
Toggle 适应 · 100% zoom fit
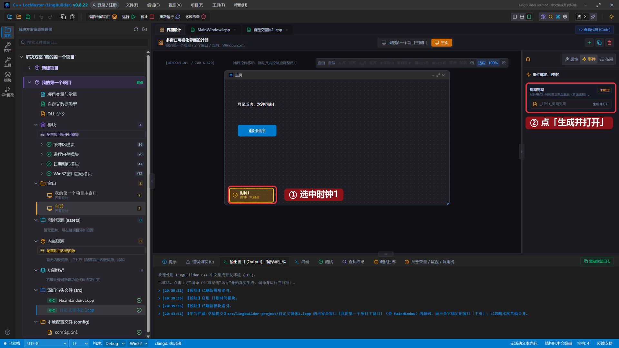488,63
